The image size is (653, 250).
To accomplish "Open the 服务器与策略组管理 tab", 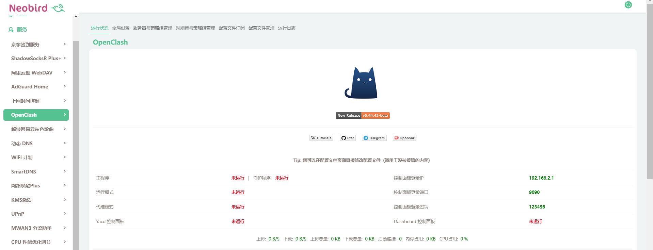I will [x=153, y=28].
